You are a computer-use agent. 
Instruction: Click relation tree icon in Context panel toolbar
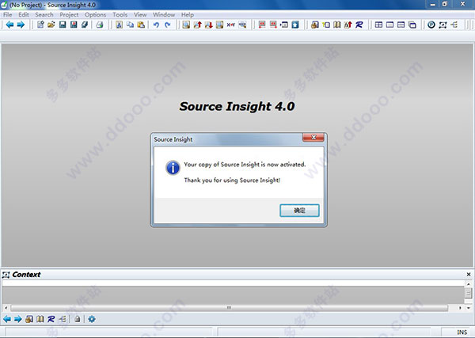(63, 319)
